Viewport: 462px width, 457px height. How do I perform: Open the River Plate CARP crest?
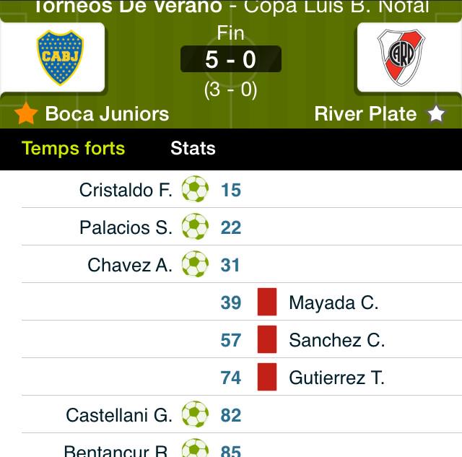[401, 58]
